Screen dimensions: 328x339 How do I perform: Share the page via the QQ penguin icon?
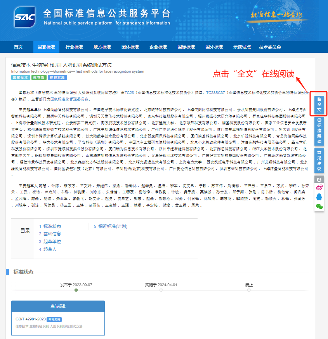click(x=319, y=197)
